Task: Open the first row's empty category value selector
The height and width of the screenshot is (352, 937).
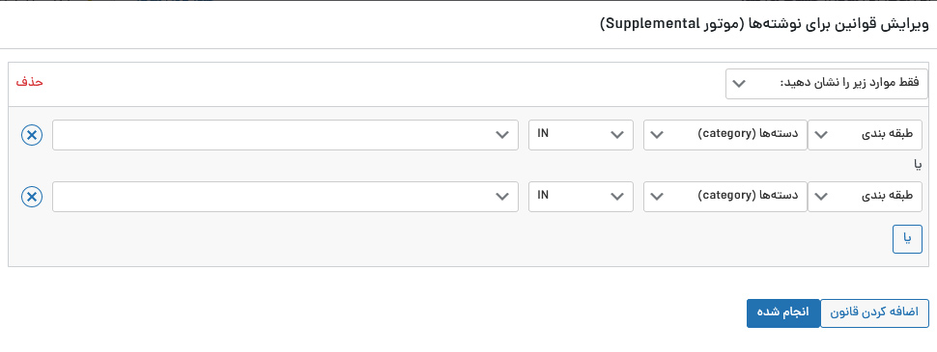Action: 285,135
